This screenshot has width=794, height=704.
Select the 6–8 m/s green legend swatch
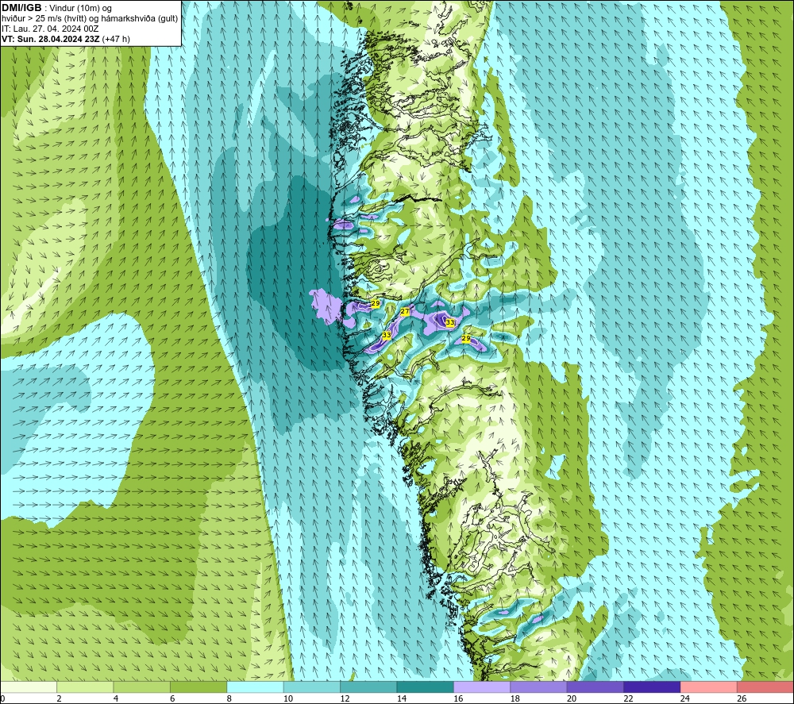pyautogui.click(x=198, y=687)
